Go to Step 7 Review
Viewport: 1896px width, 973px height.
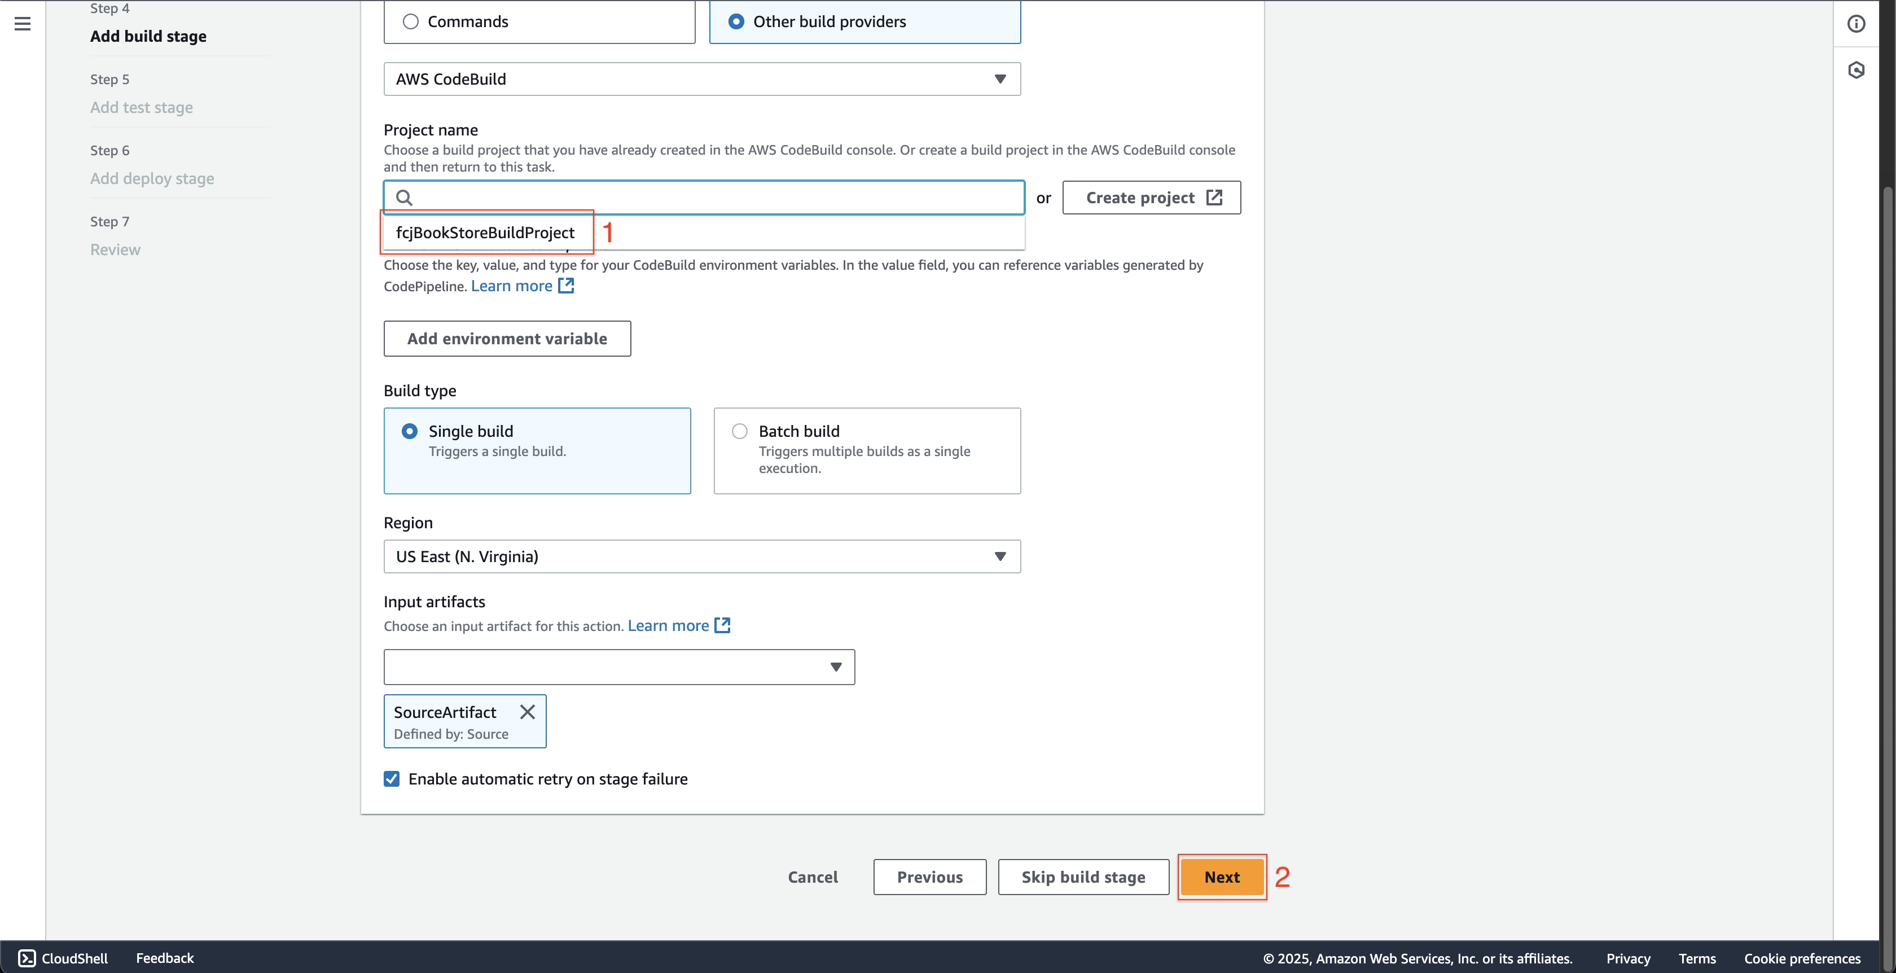pos(116,249)
